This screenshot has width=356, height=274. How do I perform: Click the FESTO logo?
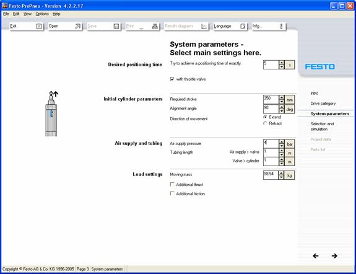pos(319,66)
